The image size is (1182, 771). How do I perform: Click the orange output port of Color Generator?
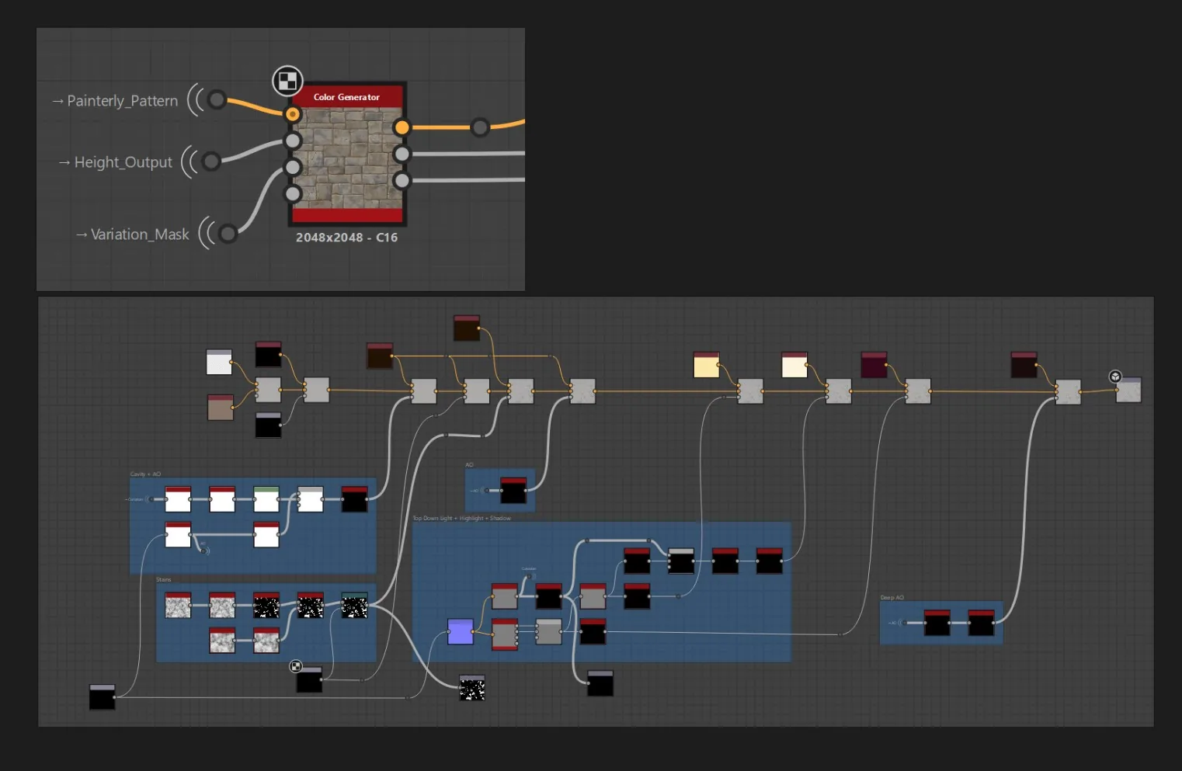[401, 127]
